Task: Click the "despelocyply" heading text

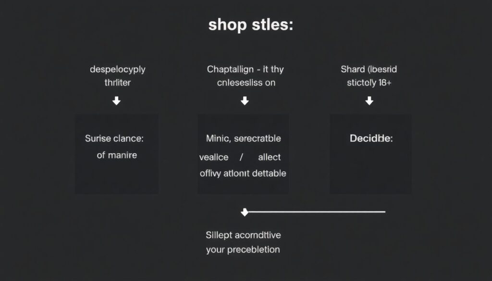Action: [x=118, y=69]
